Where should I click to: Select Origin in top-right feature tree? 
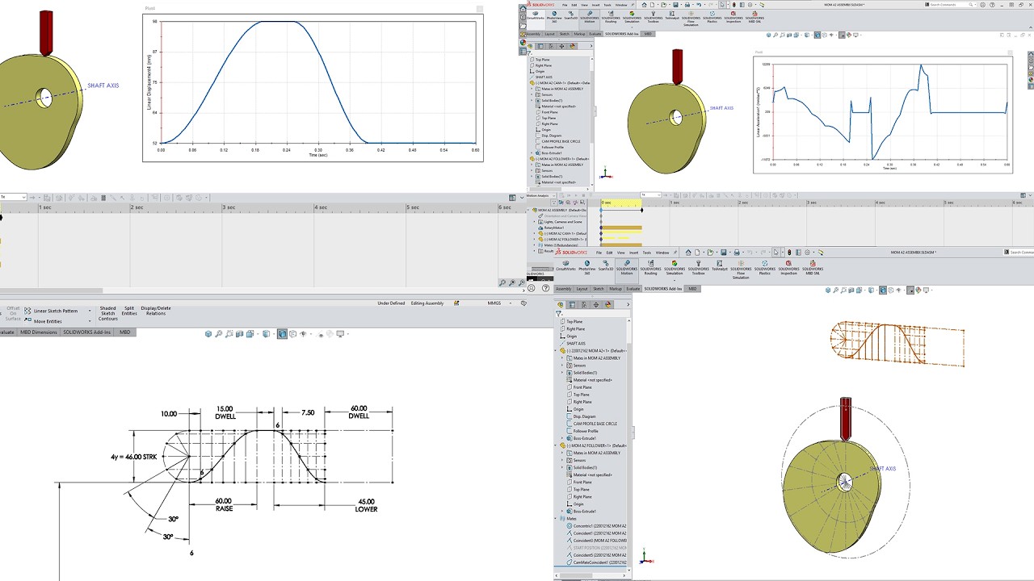(x=540, y=71)
